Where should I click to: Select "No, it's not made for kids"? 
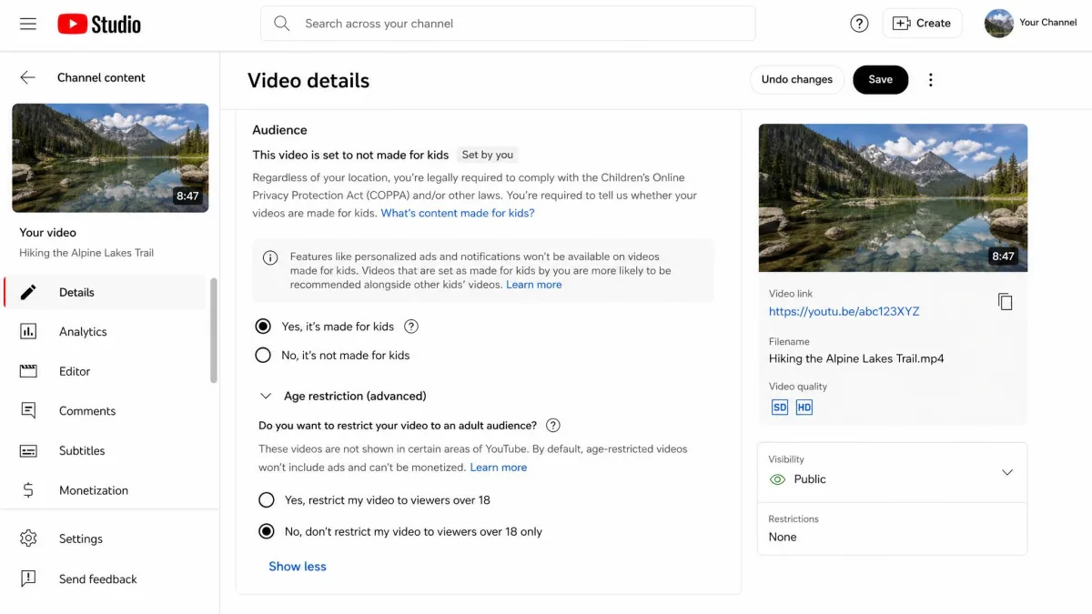click(x=263, y=356)
